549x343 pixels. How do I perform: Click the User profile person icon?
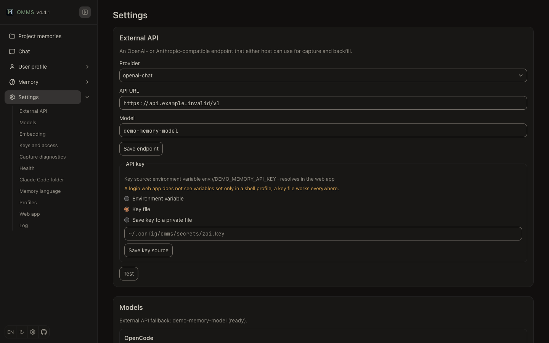12,67
